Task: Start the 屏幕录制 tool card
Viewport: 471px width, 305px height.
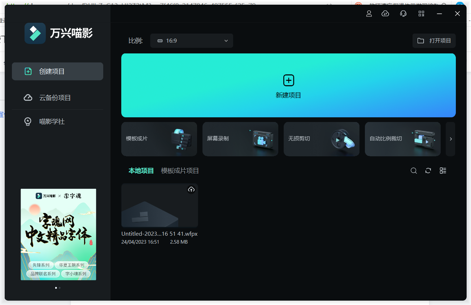Action: (x=240, y=139)
